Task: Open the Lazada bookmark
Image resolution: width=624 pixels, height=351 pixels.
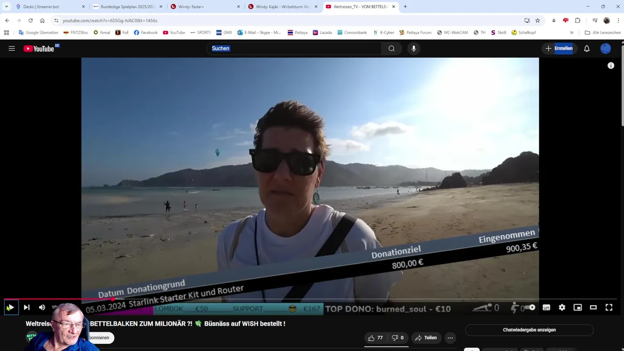Action: pyautogui.click(x=322, y=33)
